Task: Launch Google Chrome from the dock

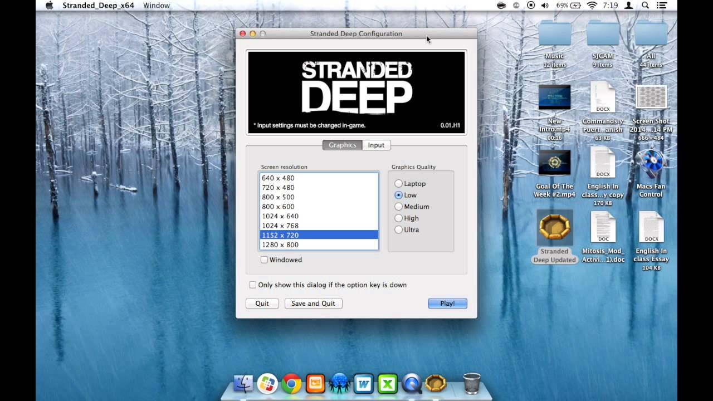Action: [291, 383]
